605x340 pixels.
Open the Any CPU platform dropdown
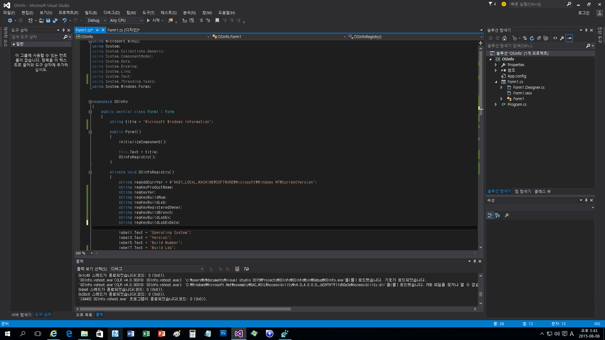pos(126,20)
